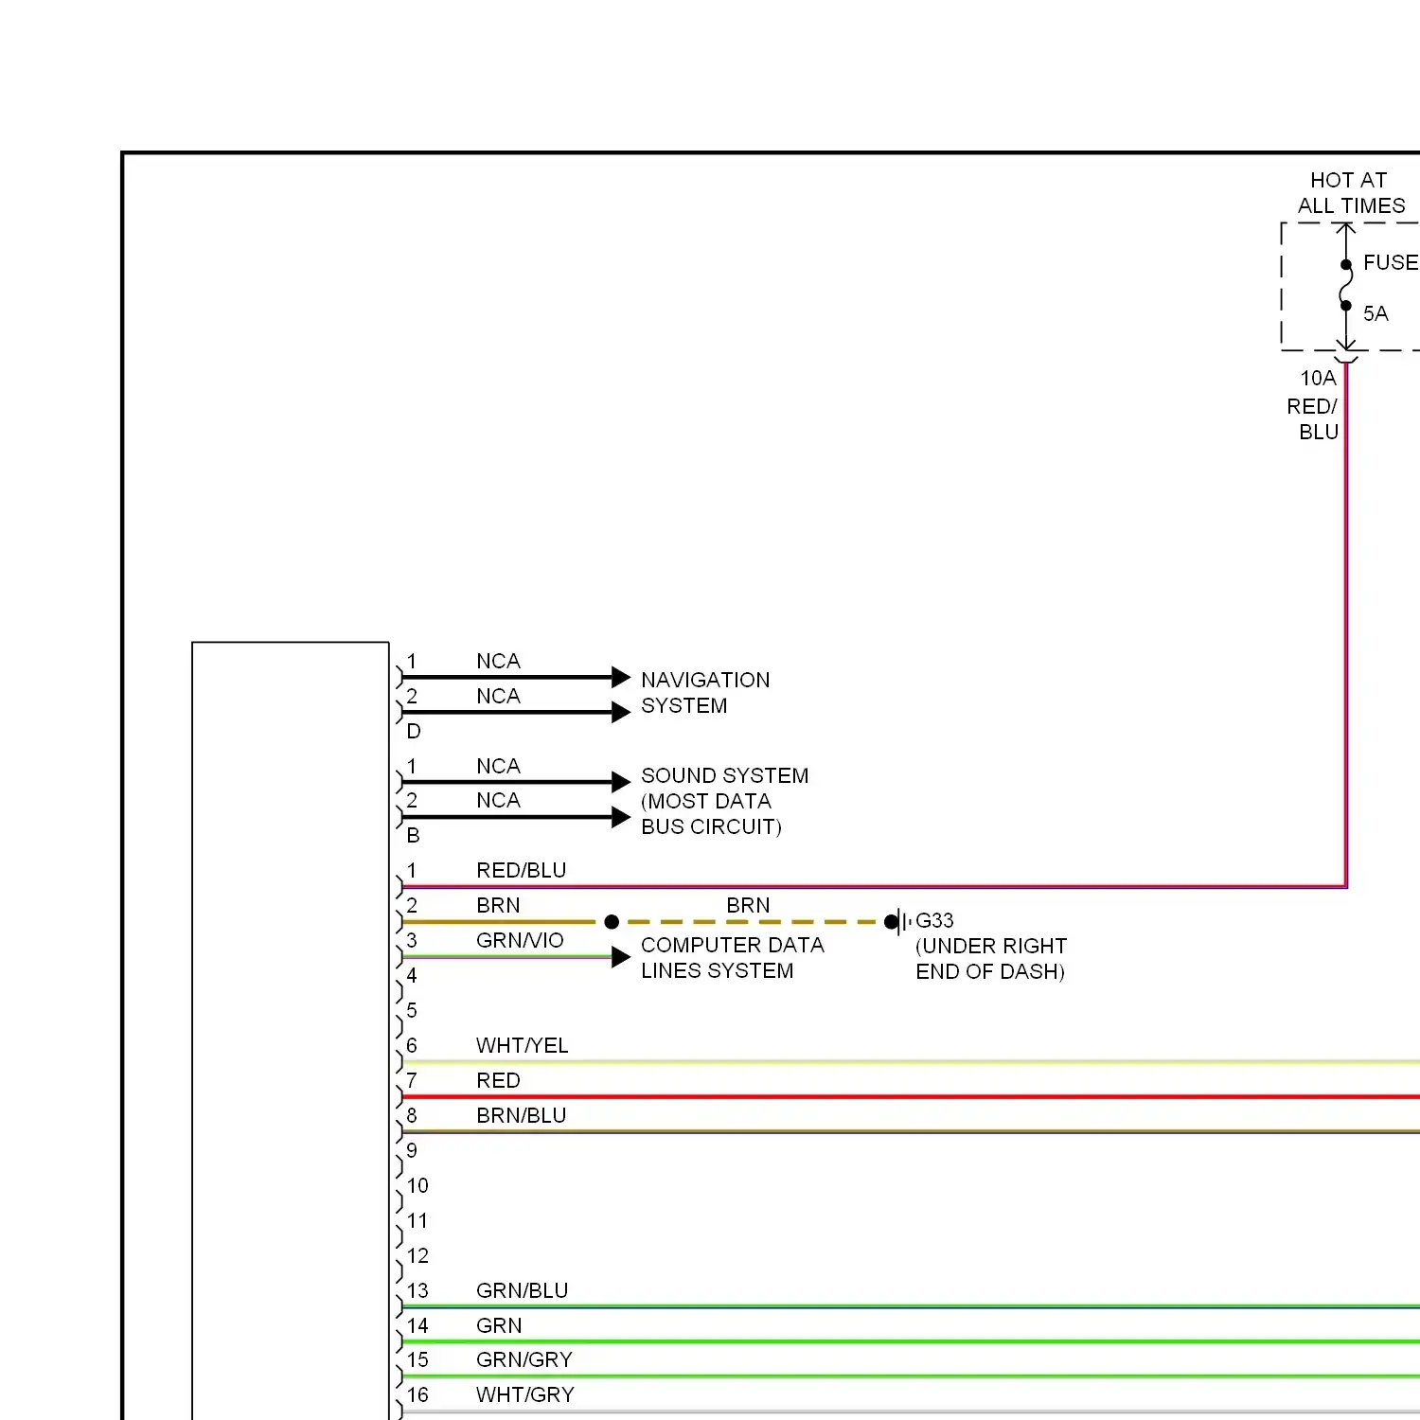
Task: Click the 10A connector label
Action: pos(1318,378)
